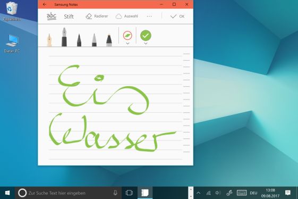Click the Samsung Notes taskbar icon
Screen dimensions: 298x199
pyautogui.click(x=145, y=193)
